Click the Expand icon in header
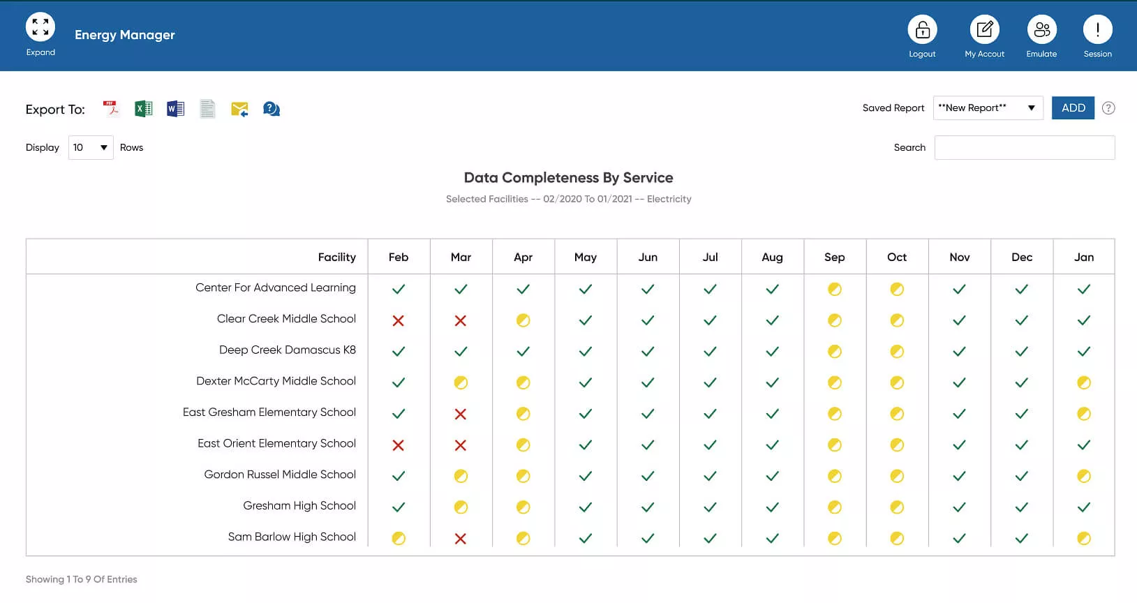 point(40,27)
